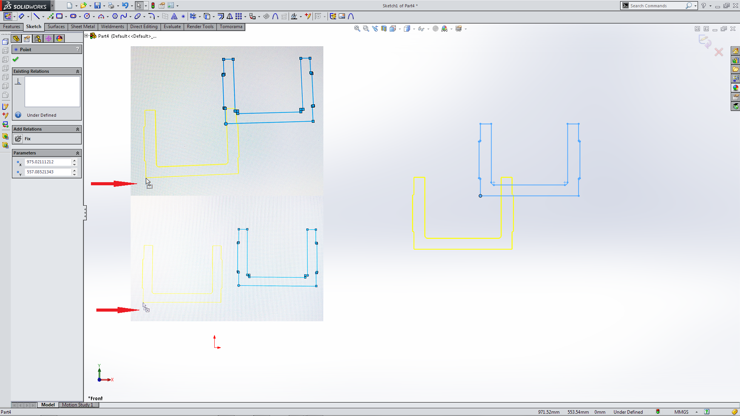
Task: Open Point help with the question mark
Action: [78, 49]
